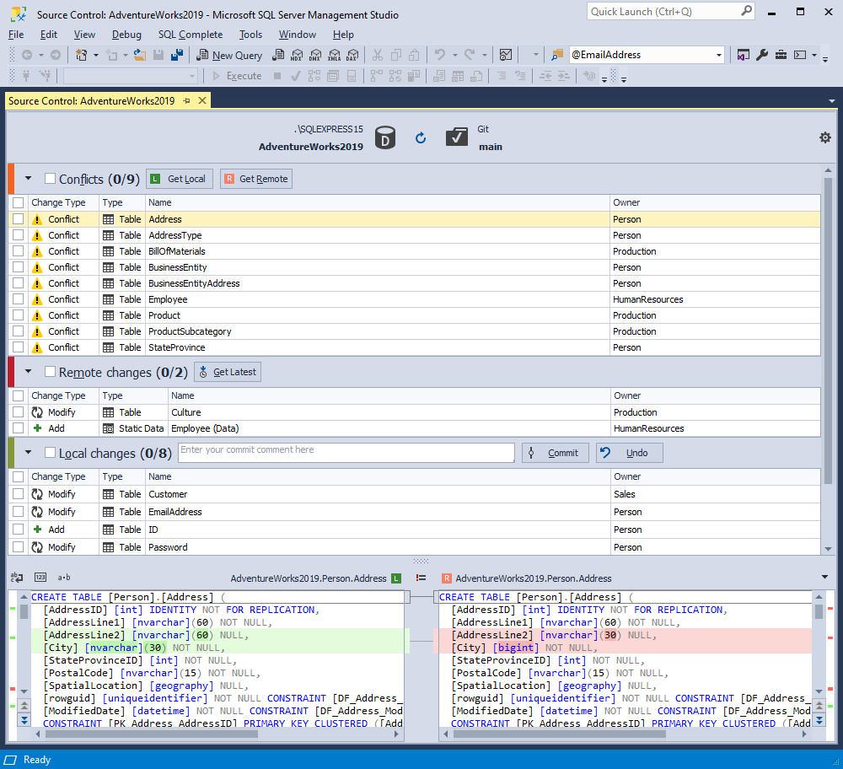Click the Commit button

(x=556, y=453)
